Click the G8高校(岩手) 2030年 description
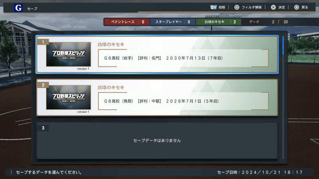The height and width of the screenshot is (179, 319). tap(163, 58)
